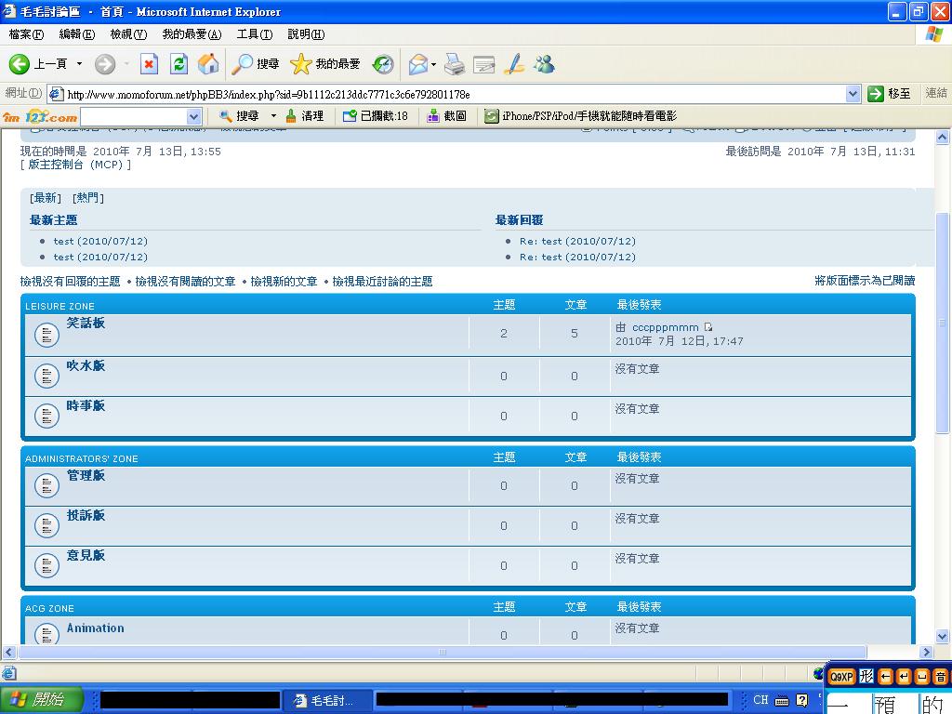
Task: Open the ADMINISTRATORS' ZONE category header
Action: point(82,459)
